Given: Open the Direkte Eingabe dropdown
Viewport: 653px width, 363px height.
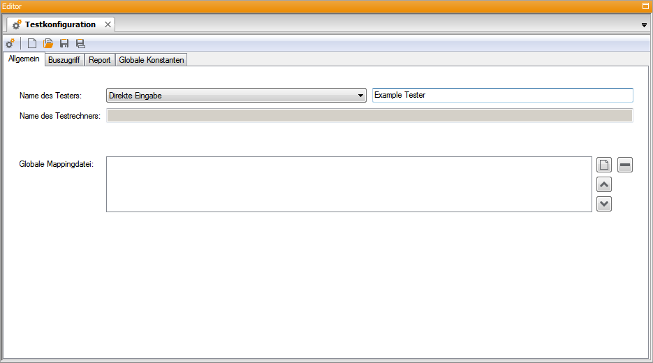Looking at the screenshot, I should pyautogui.click(x=236, y=96).
